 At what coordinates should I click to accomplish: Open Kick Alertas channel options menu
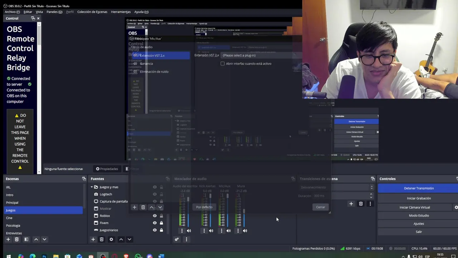(204, 231)
